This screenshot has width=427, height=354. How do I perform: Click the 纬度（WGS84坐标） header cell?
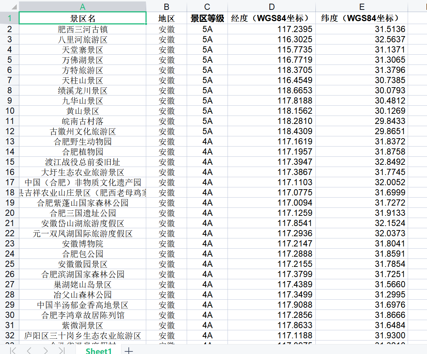pyautogui.click(x=362, y=18)
